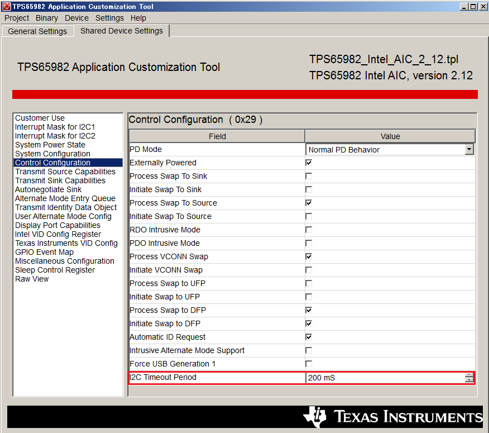The image size is (489, 433).
Task: Toggle Process VCONN Swap checkbox
Action: pyautogui.click(x=309, y=256)
